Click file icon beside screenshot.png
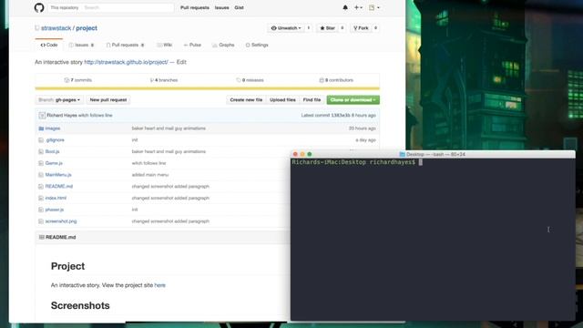The width and height of the screenshot is (583, 328). (41, 221)
